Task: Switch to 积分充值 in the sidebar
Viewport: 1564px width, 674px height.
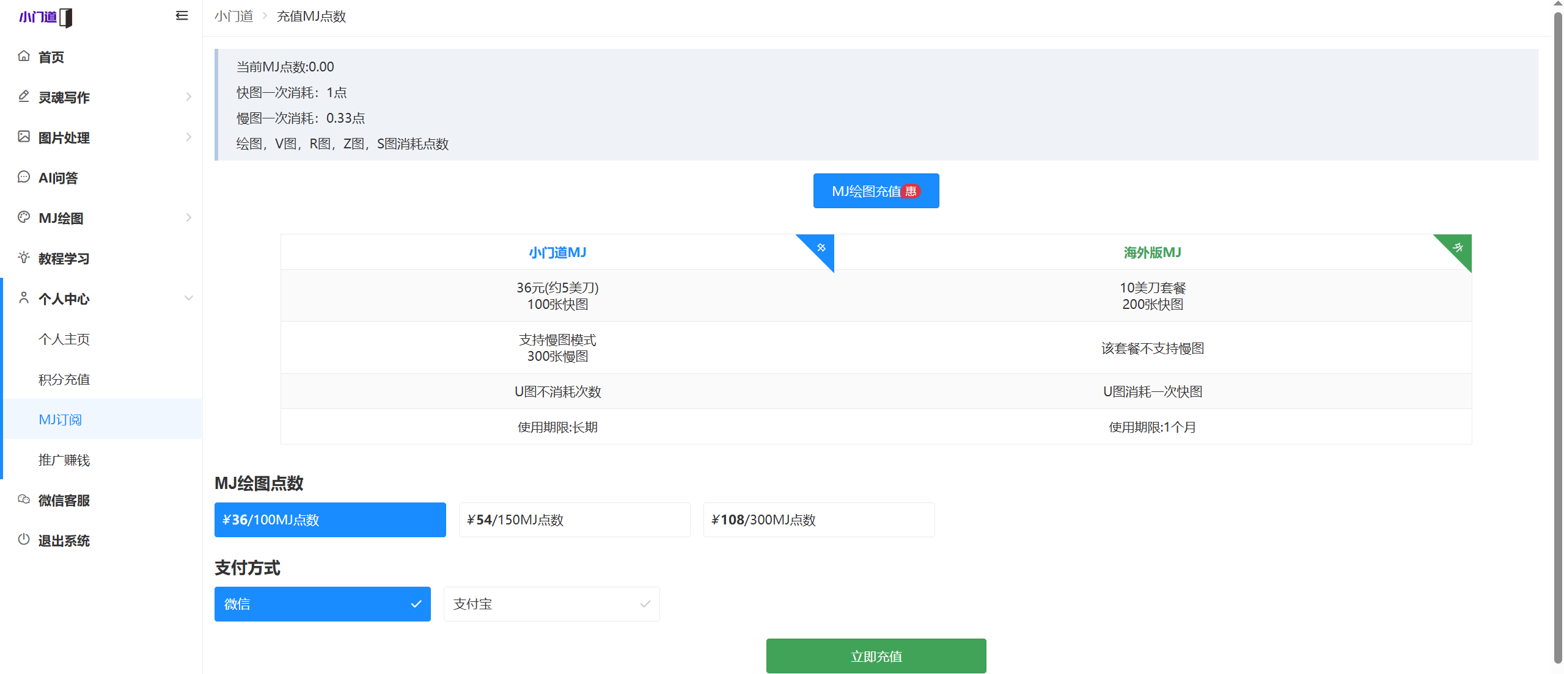Action: click(x=64, y=379)
